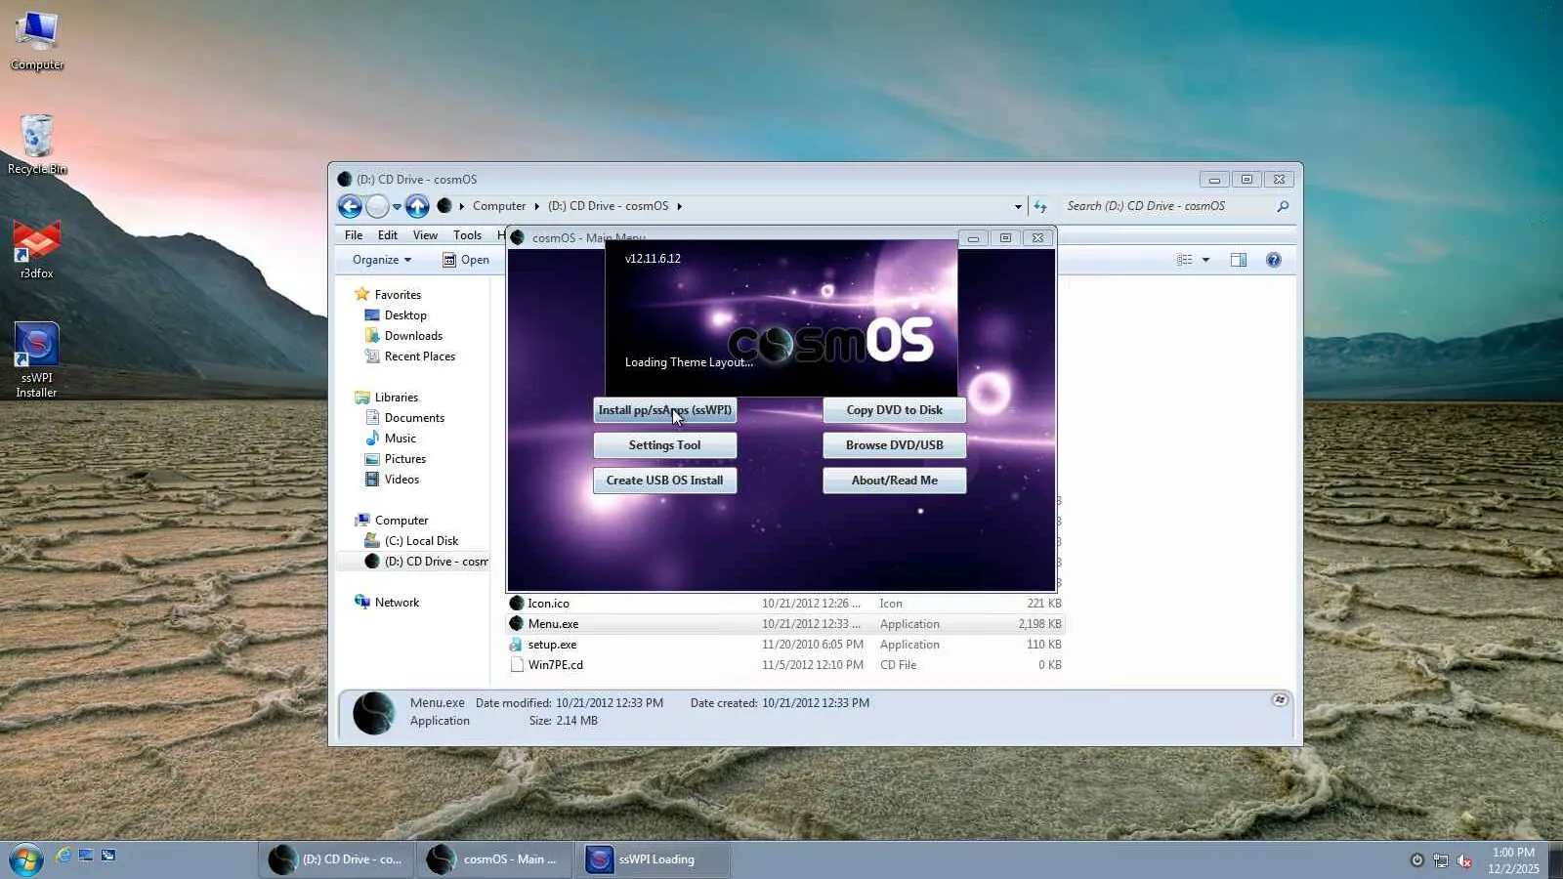
Task: Select Desktop in the navigation pane
Action: (396, 315)
